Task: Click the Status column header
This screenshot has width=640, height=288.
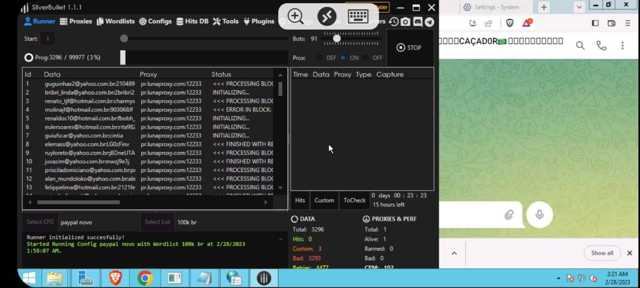Action: pos(221,74)
